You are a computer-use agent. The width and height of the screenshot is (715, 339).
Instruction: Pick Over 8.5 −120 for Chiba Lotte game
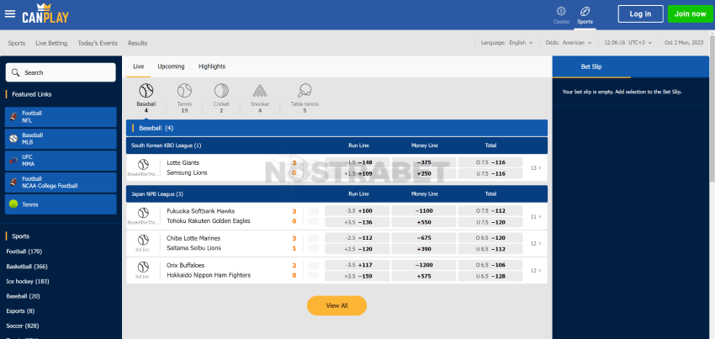[490, 238]
